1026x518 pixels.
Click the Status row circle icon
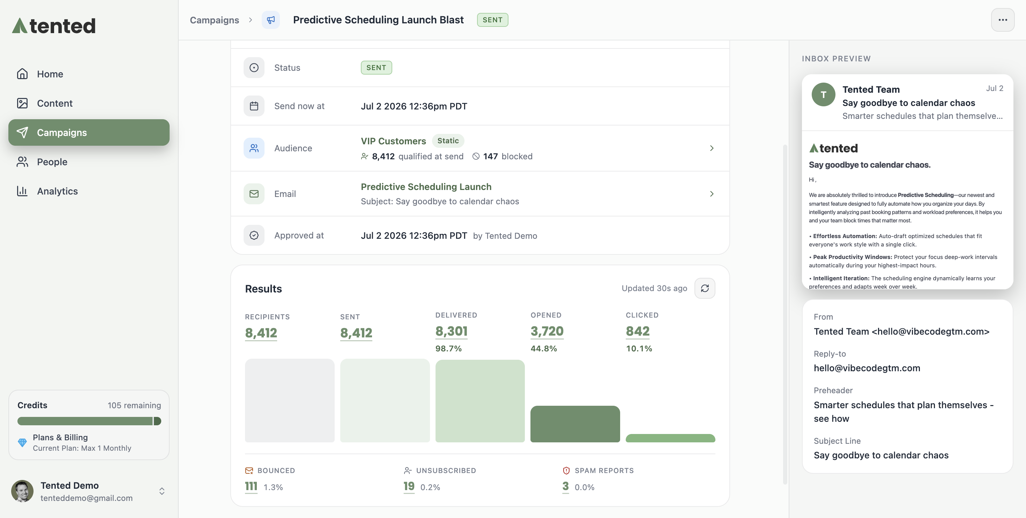[254, 68]
